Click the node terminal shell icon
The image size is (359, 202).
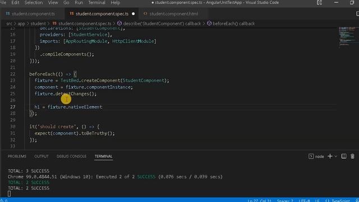pyautogui.click(x=311, y=156)
